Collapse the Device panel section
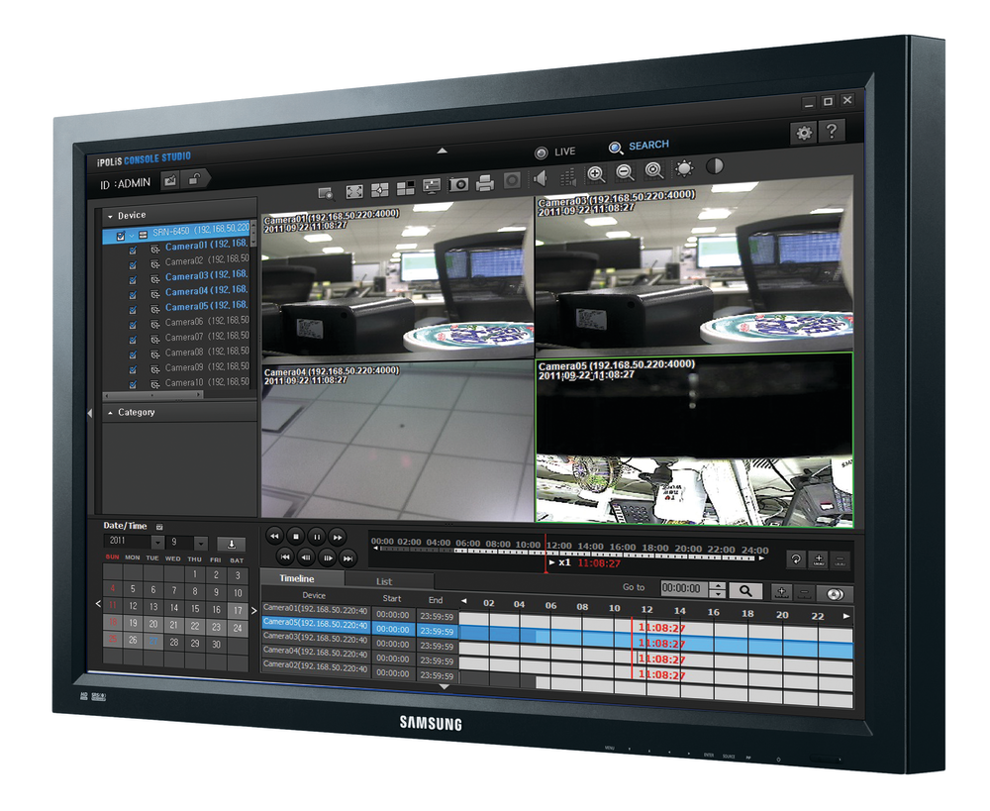 click(x=111, y=215)
